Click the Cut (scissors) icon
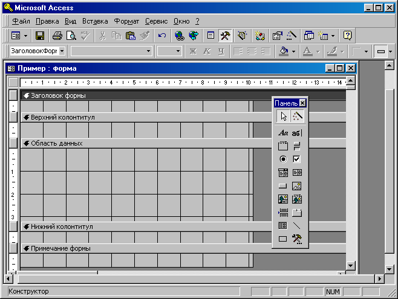398x299 pixels. pos(103,36)
